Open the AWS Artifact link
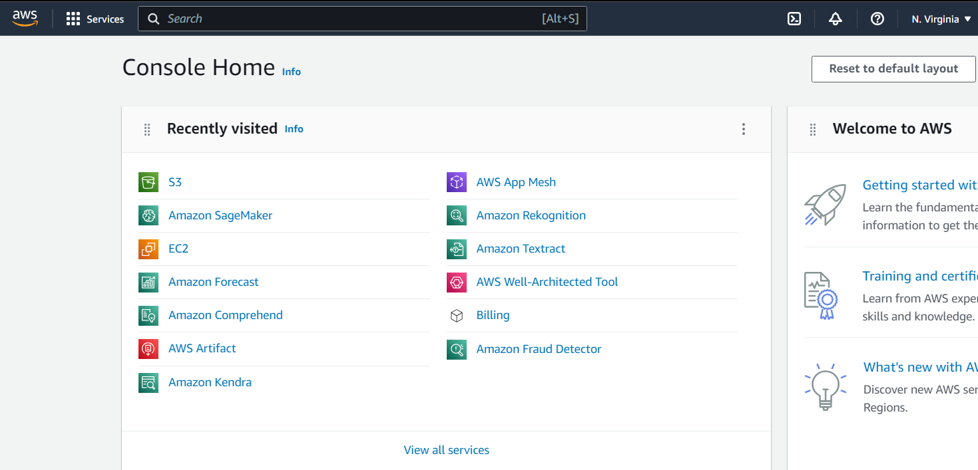The width and height of the screenshot is (978, 470). pyautogui.click(x=202, y=348)
